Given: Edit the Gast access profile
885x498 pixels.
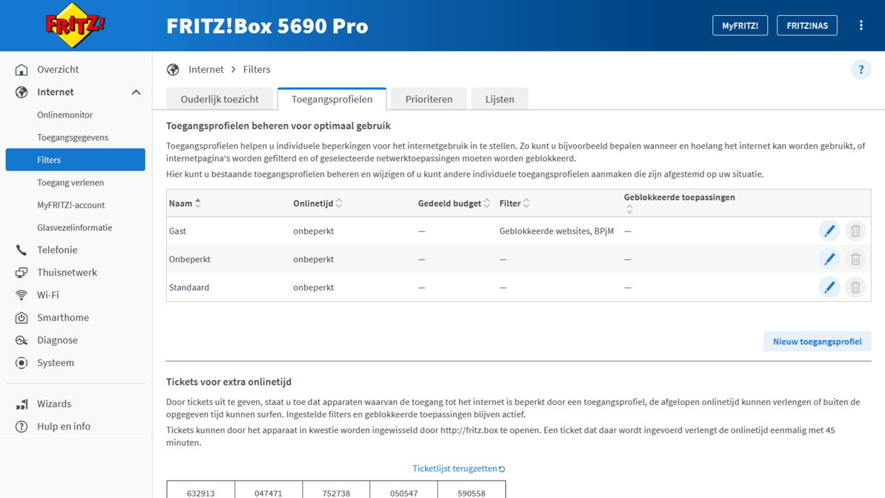Looking at the screenshot, I should (829, 231).
